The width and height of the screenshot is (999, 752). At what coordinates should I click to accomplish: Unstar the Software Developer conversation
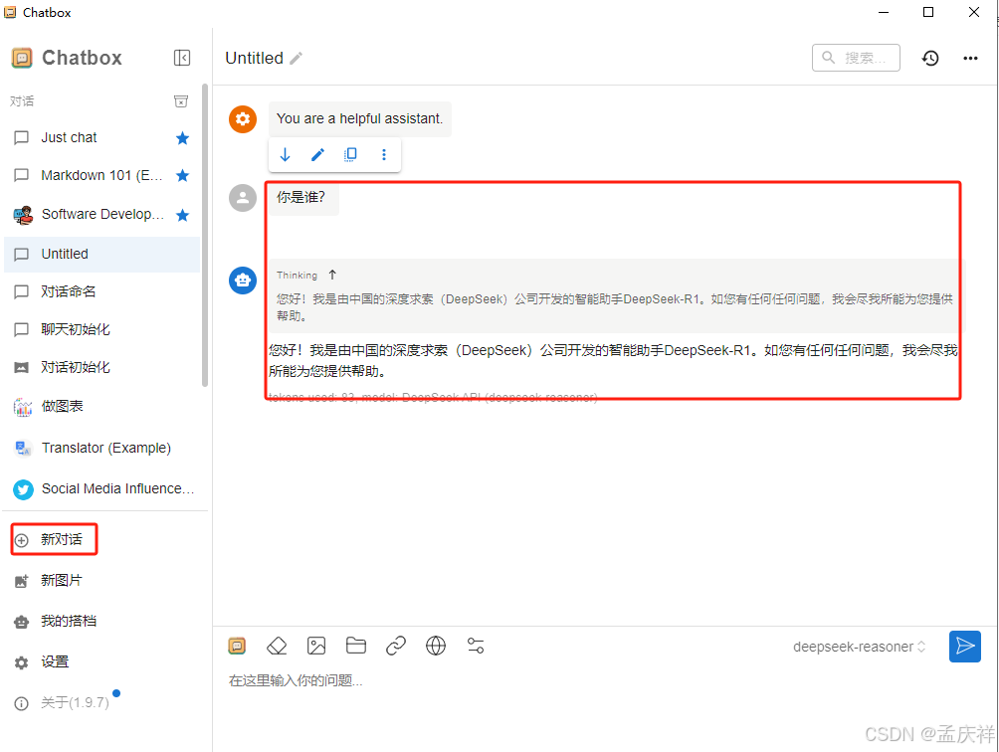182,215
